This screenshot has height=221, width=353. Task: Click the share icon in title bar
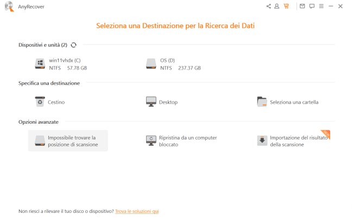tap(269, 7)
